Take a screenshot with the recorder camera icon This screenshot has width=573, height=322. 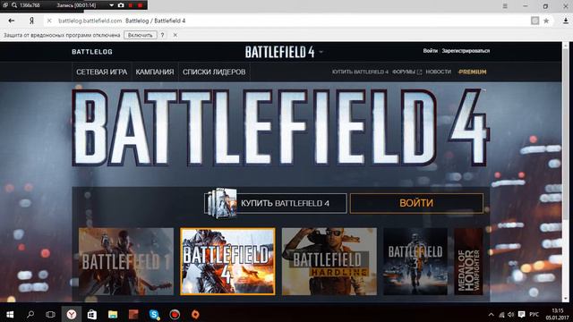coord(121,5)
